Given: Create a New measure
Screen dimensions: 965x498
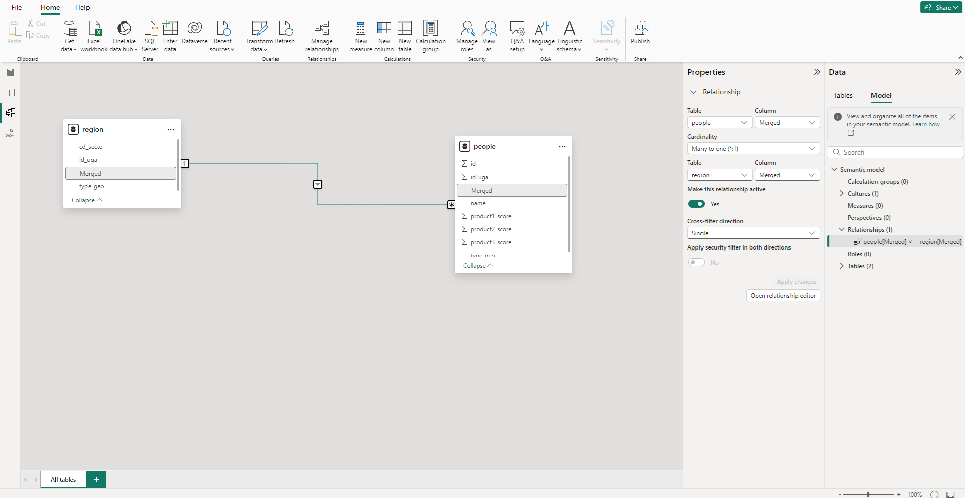Looking at the screenshot, I should point(361,36).
